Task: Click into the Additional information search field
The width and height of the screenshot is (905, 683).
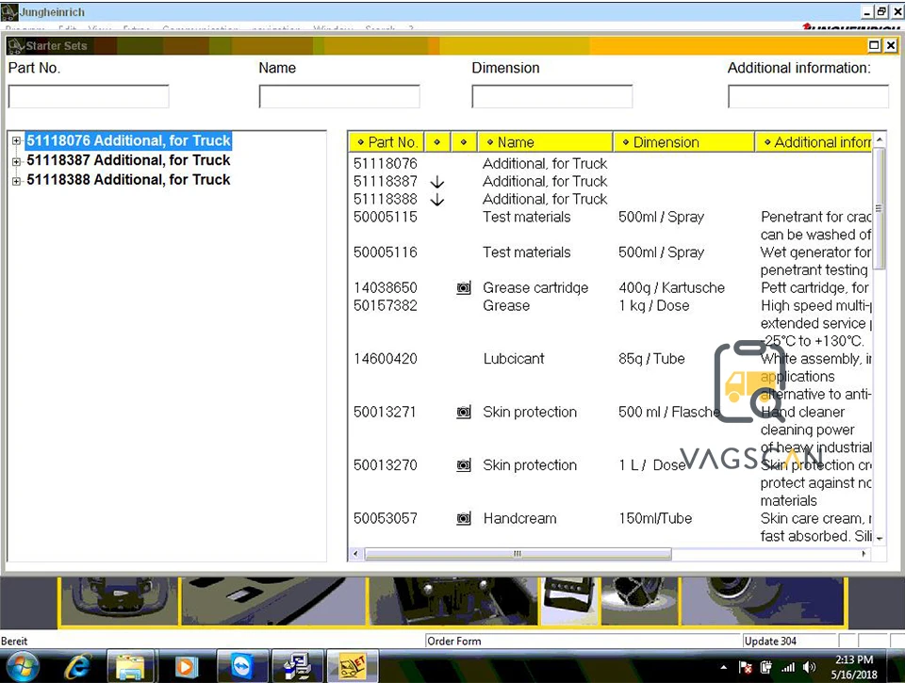Action: coord(808,96)
